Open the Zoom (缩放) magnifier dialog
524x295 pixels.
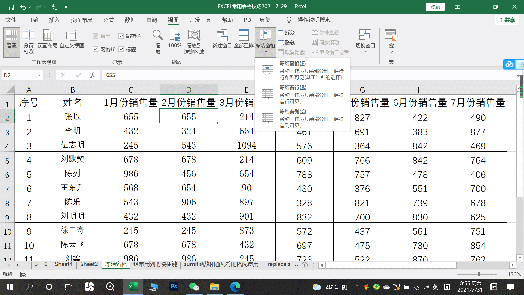(158, 42)
